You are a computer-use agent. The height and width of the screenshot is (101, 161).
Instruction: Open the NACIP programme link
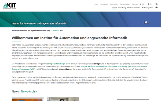pyautogui.click(x=108, y=67)
